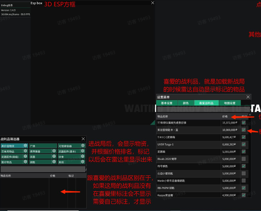This screenshot has height=211, width=261.
Task: Expand the options beside the 标记 column header
Action: click(249, 114)
